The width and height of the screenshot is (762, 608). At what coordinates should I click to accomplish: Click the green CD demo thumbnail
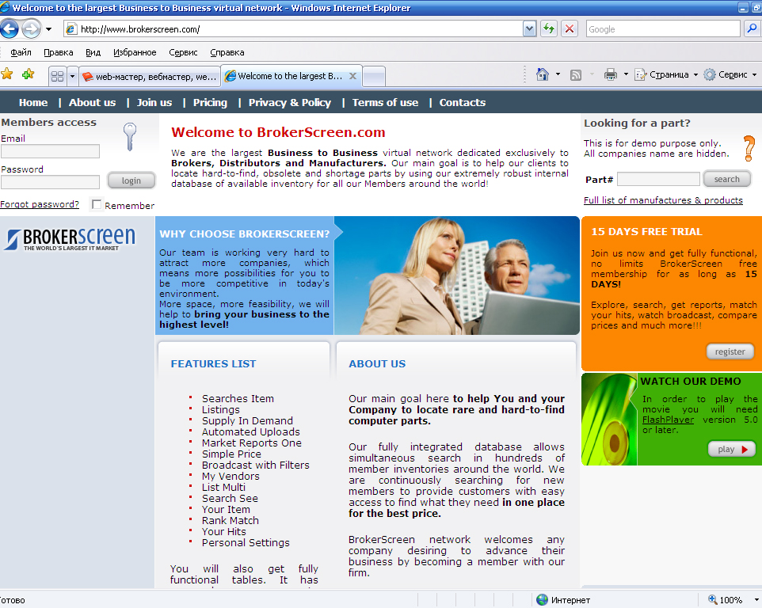tap(609, 419)
